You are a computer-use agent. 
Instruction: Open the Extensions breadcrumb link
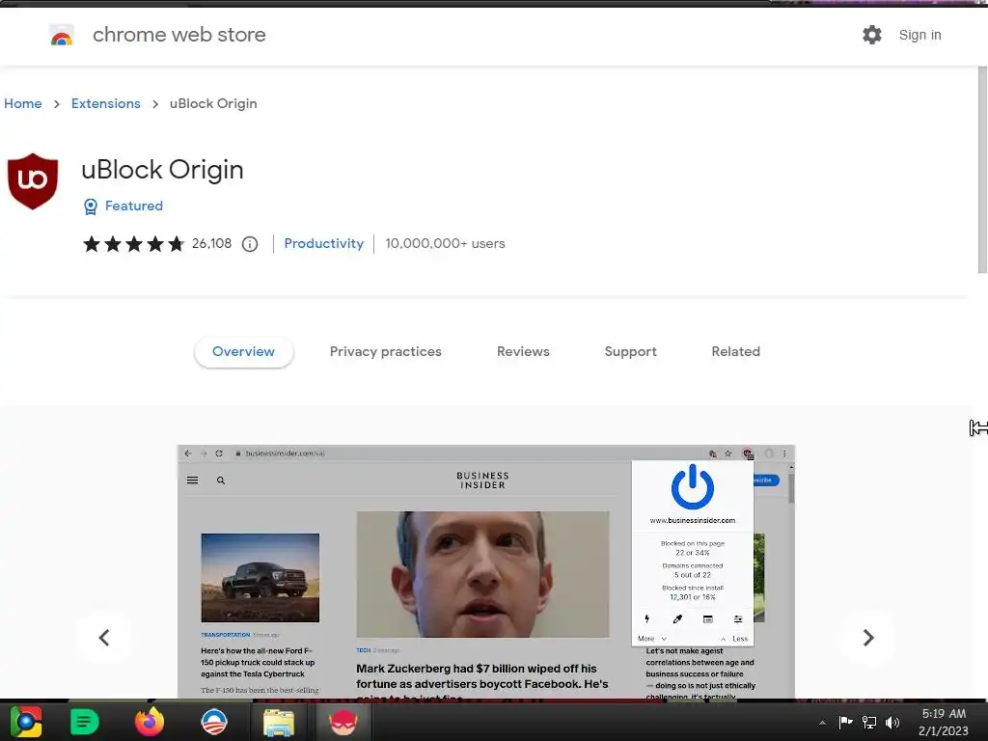106,103
